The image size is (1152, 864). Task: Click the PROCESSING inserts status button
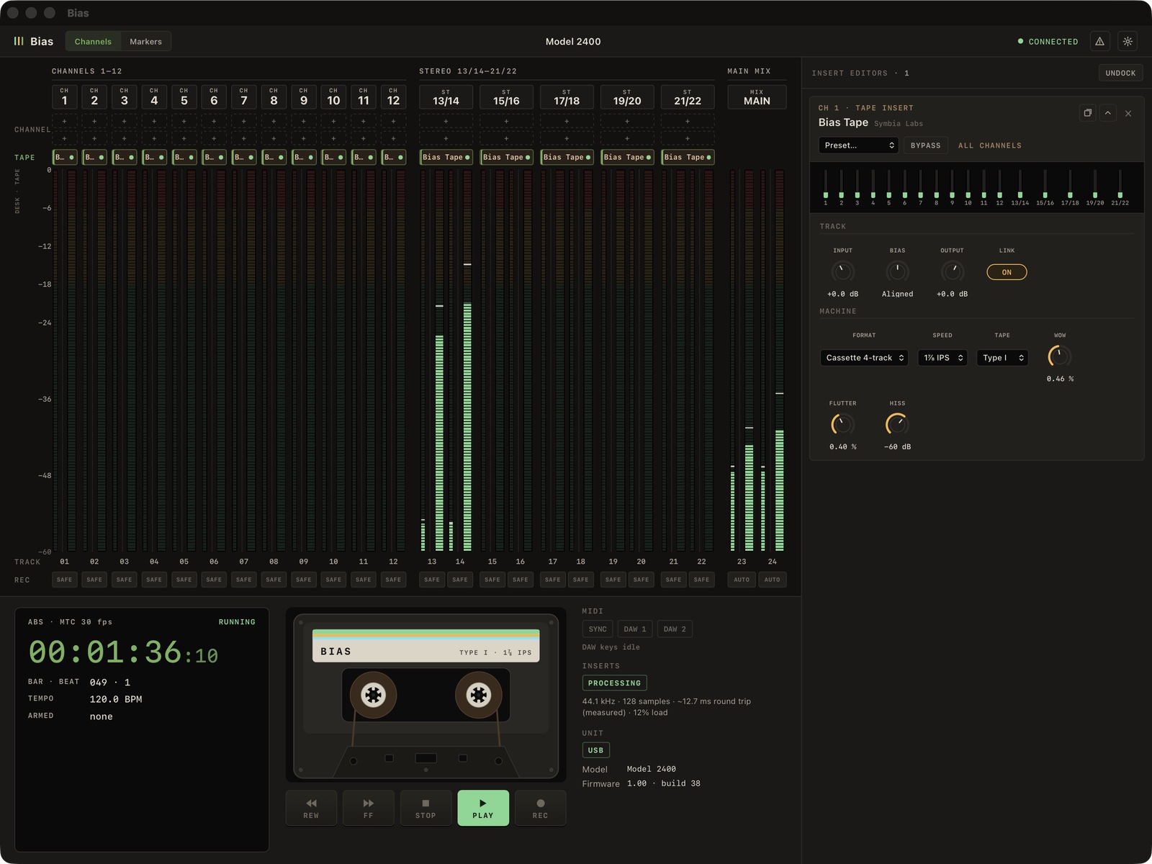(x=614, y=683)
